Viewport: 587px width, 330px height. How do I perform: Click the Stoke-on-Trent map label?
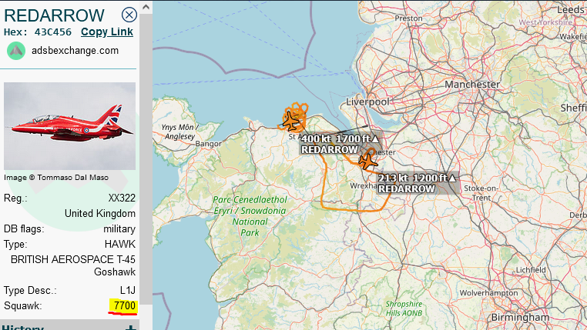[481, 193]
